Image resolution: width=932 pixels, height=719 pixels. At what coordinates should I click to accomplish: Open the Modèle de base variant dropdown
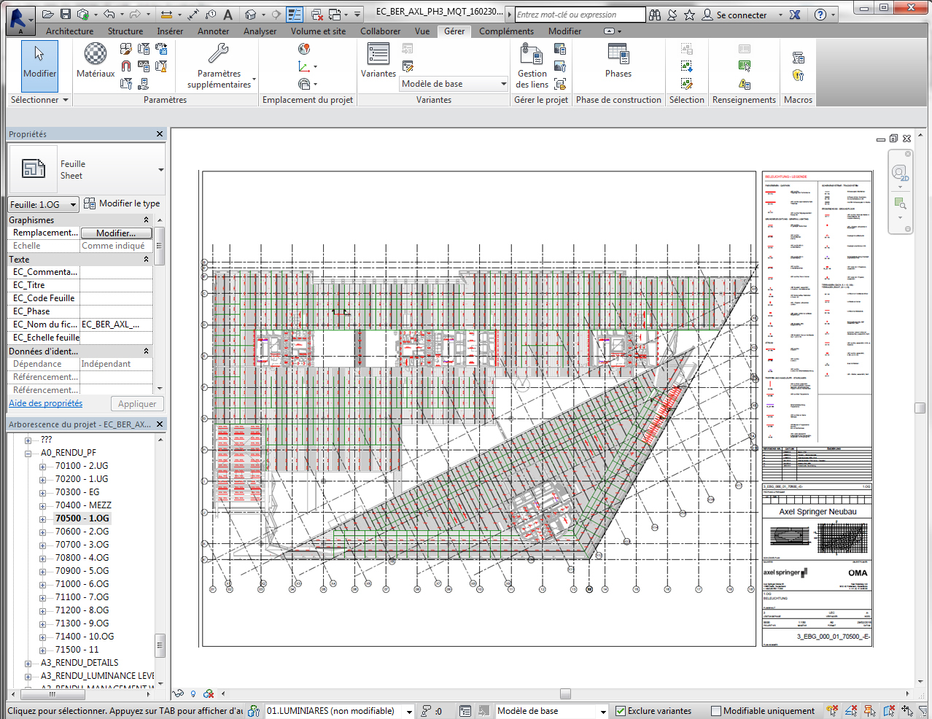tap(505, 84)
